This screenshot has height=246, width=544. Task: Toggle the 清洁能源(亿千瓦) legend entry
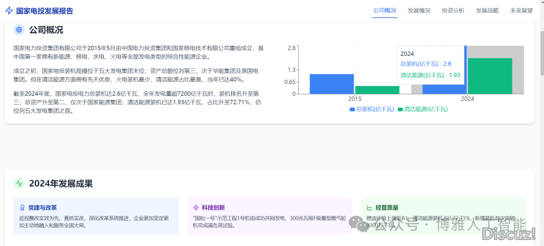click(x=423, y=109)
